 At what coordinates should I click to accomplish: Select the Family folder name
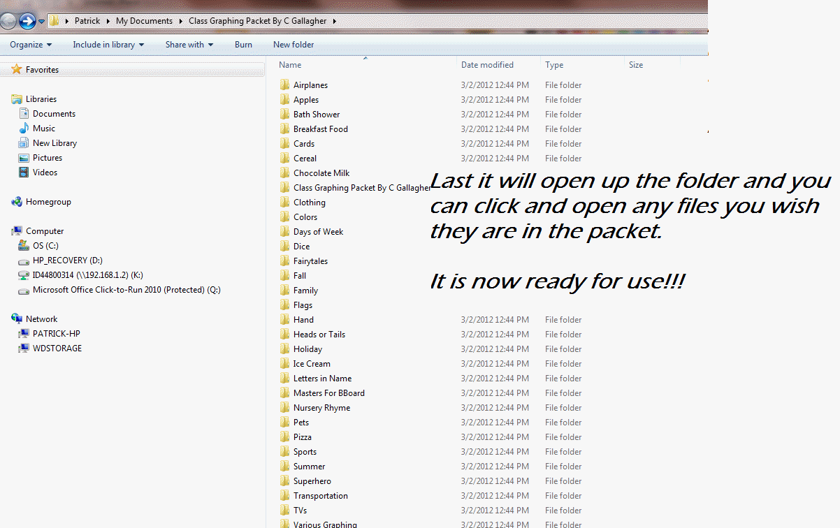point(305,291)
